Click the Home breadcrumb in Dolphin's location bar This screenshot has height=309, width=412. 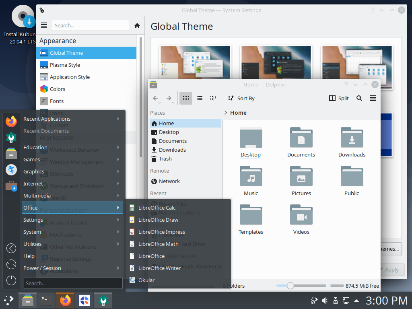(x=238, y=113)
